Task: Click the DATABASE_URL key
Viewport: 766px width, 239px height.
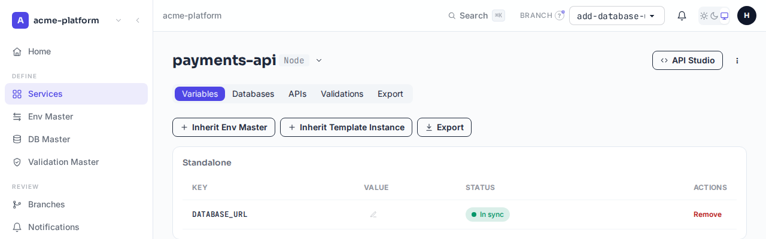Action: pyautogui.click(x=220, y=215)
